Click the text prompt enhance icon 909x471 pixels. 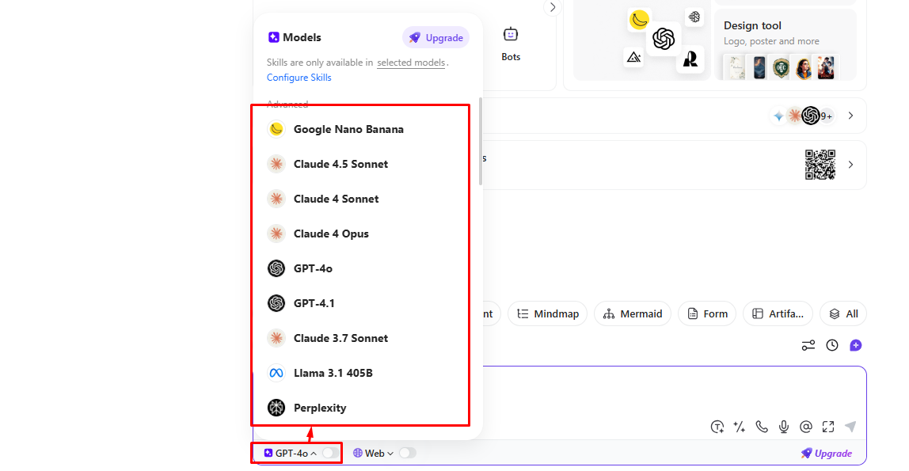pos(717,427)
